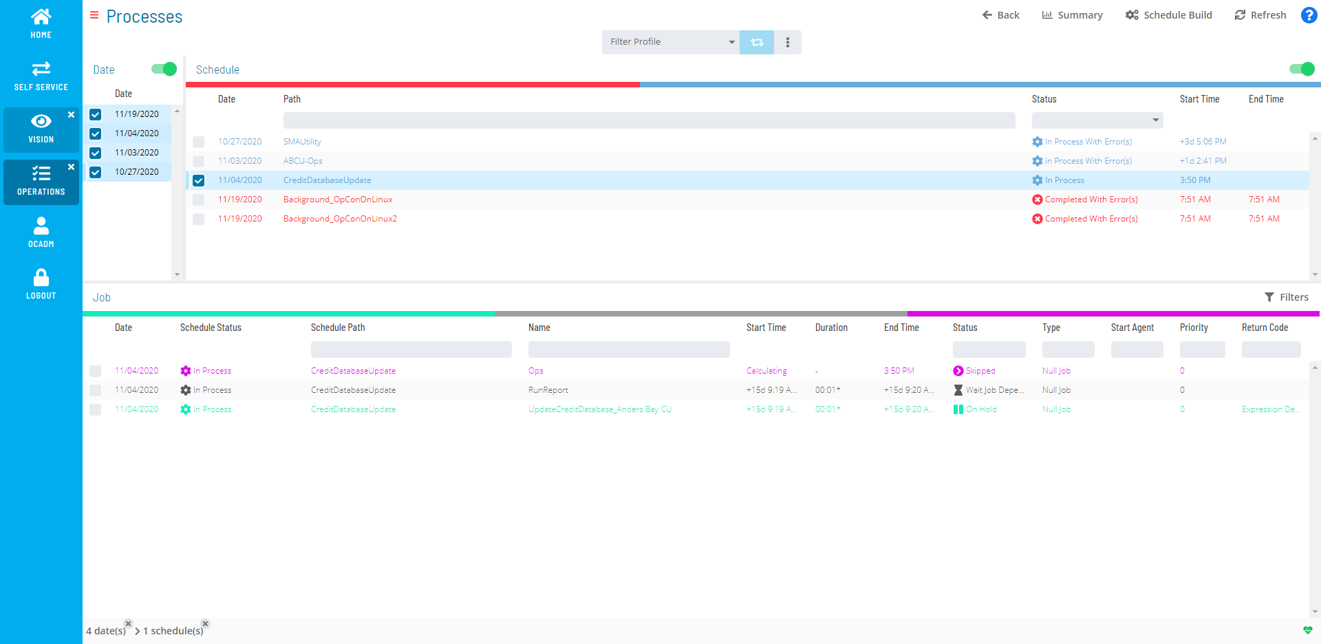Open the Filter Profile dropdown
Image resolution: width=1321 pixels, height=644 pixels.
pos(671,42)
